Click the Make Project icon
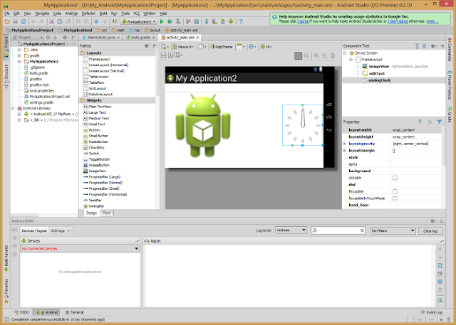The image size is (456, 325). click(x=115, y=21)
